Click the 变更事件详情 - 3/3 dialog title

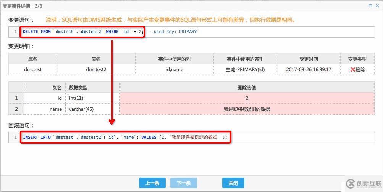(x=22, y=6)
